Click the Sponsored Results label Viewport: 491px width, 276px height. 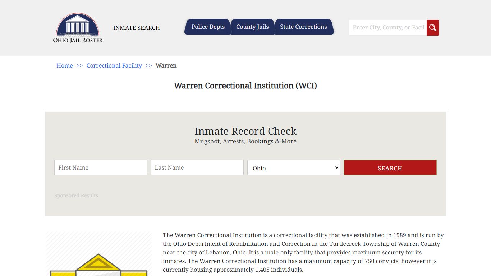(x=76, y=195)
